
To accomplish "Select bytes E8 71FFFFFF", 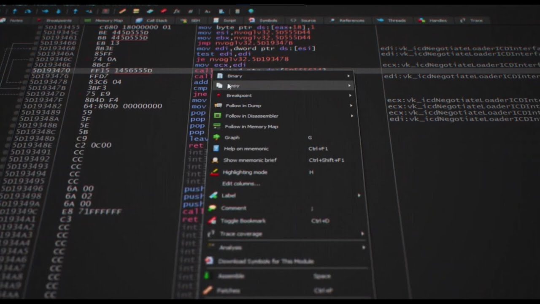I will [91, 212].
